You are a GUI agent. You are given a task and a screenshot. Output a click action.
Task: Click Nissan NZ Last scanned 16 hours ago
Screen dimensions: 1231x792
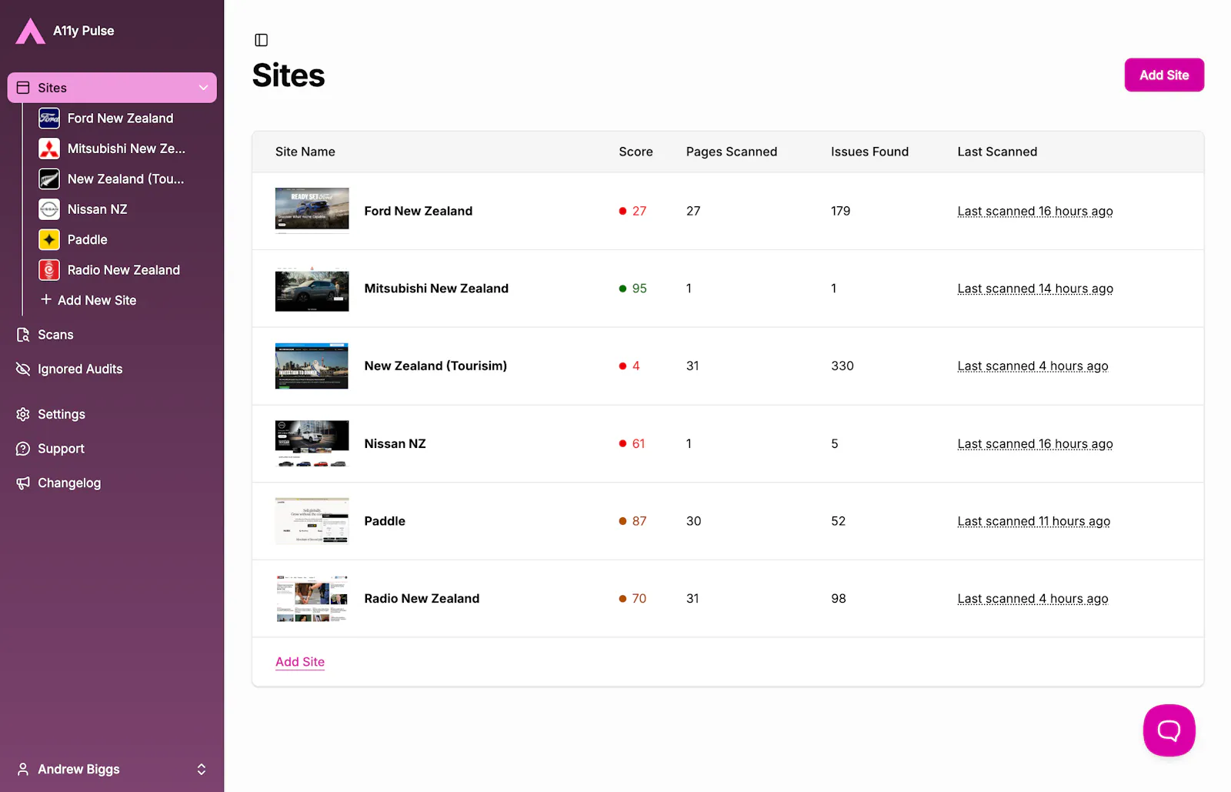pos(1035,444)
